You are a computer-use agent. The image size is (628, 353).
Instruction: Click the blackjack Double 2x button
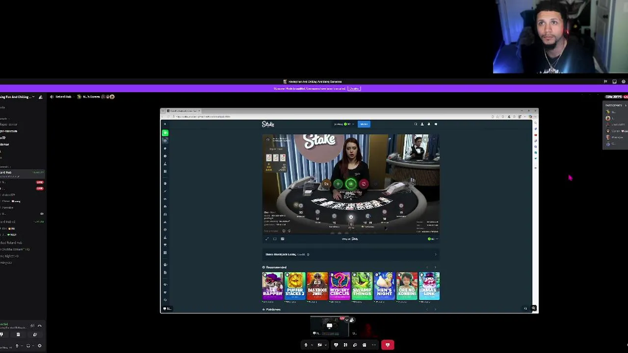pyautogui.click(x=326, y=184)
